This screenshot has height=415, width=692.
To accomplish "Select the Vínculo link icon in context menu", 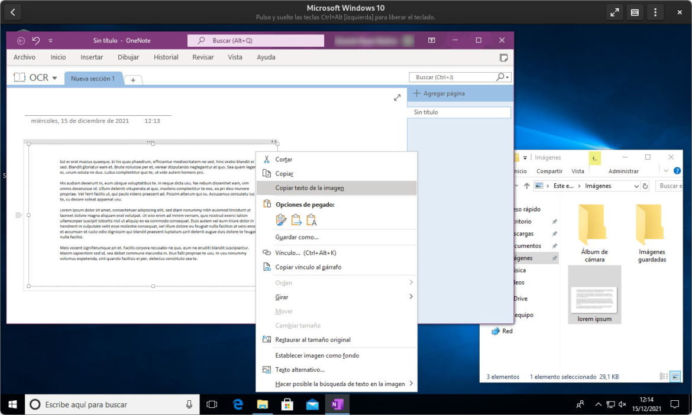I will (267, 252).
